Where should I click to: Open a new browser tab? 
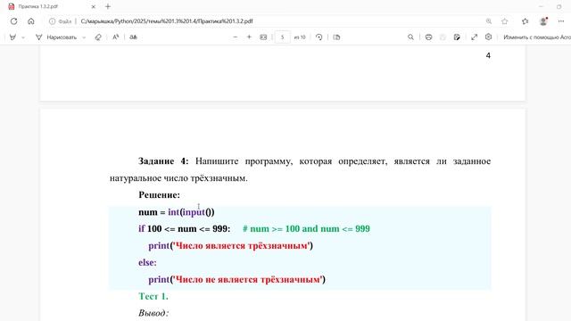coord(108,6)
